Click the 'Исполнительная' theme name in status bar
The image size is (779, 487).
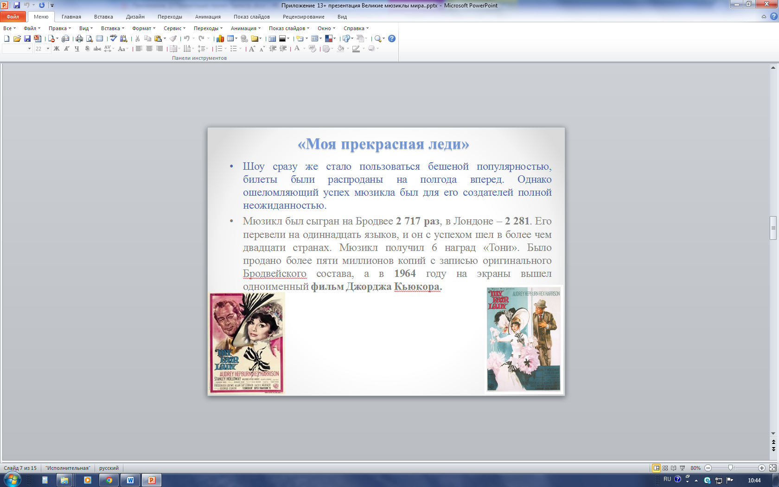click(x=68, y=468)
